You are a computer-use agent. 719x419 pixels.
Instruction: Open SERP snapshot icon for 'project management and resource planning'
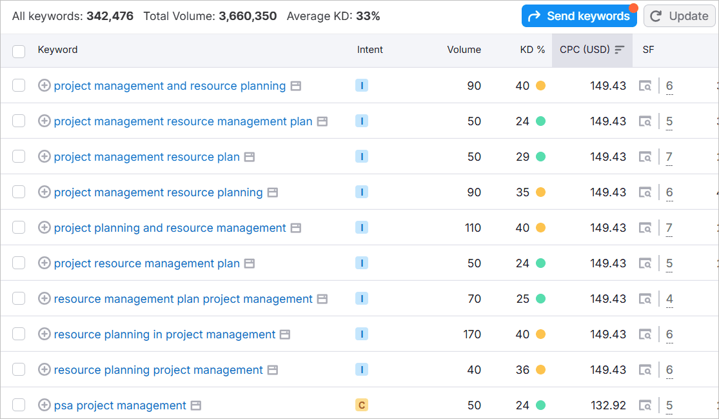coord(297,85)
